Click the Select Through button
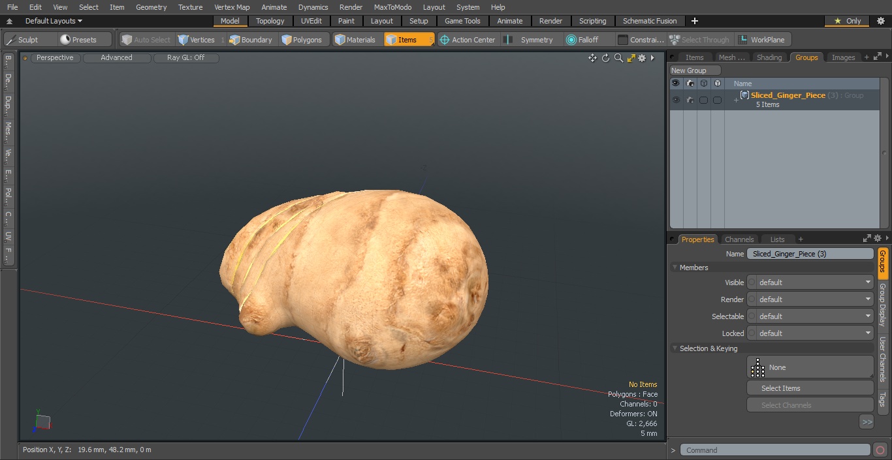The width and height of the screenshot is (892, 460). coord(700,40)
